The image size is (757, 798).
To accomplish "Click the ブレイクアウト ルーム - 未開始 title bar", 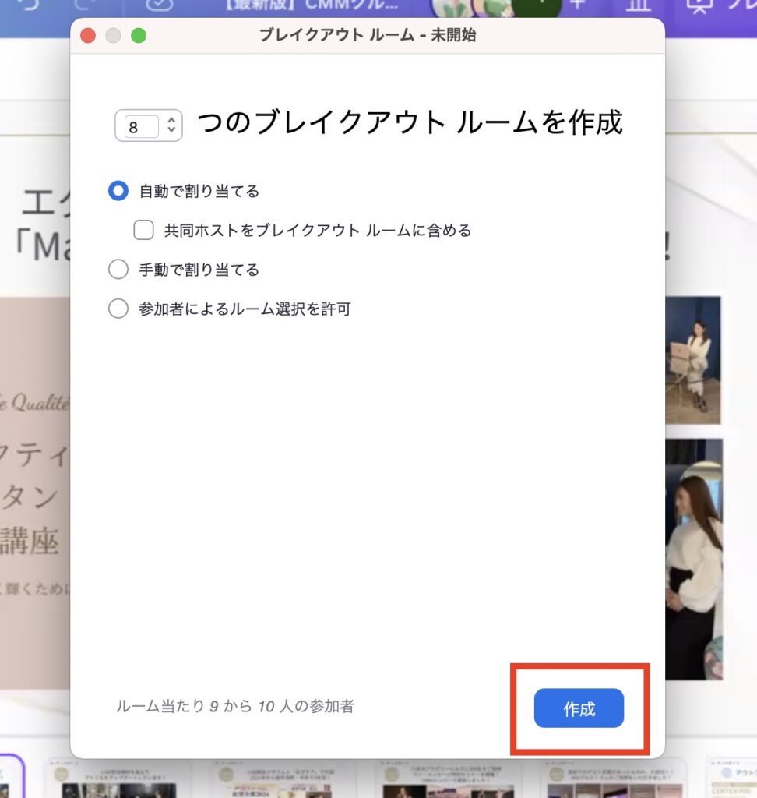I will coord(367,36).
